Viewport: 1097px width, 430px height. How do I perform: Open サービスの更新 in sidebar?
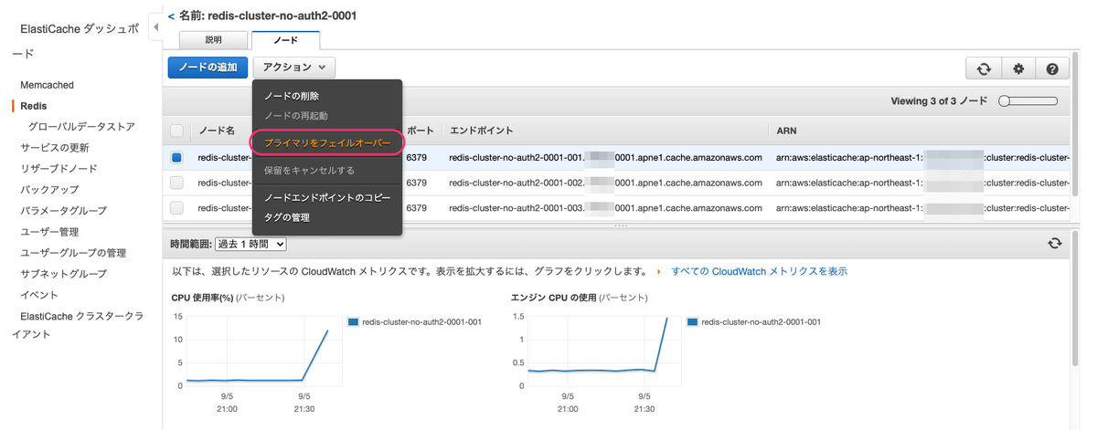[x=55, y=148]
